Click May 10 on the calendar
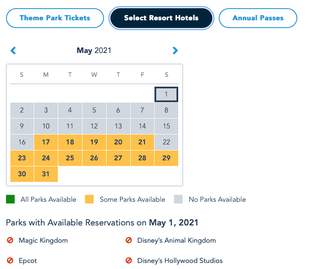This screenshot has height=269, width=315. click(x=46, y=126)
